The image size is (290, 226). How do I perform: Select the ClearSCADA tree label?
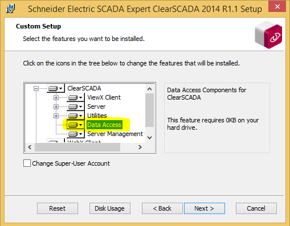pos(84,88)
